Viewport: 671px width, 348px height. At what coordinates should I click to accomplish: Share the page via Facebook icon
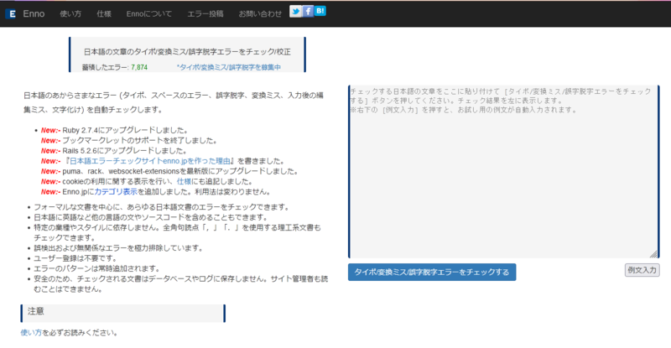(308, 11)
